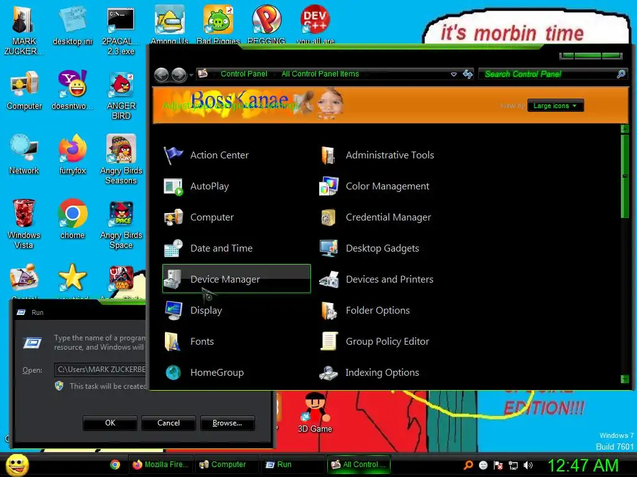The image size is (637, 477).
Task: Click the smiley Start button
Action: 17,465
